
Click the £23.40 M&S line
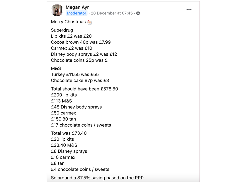[x=64, y=145]
